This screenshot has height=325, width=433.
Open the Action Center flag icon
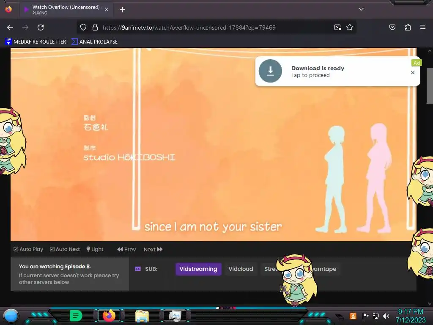(x=365, y=316)
